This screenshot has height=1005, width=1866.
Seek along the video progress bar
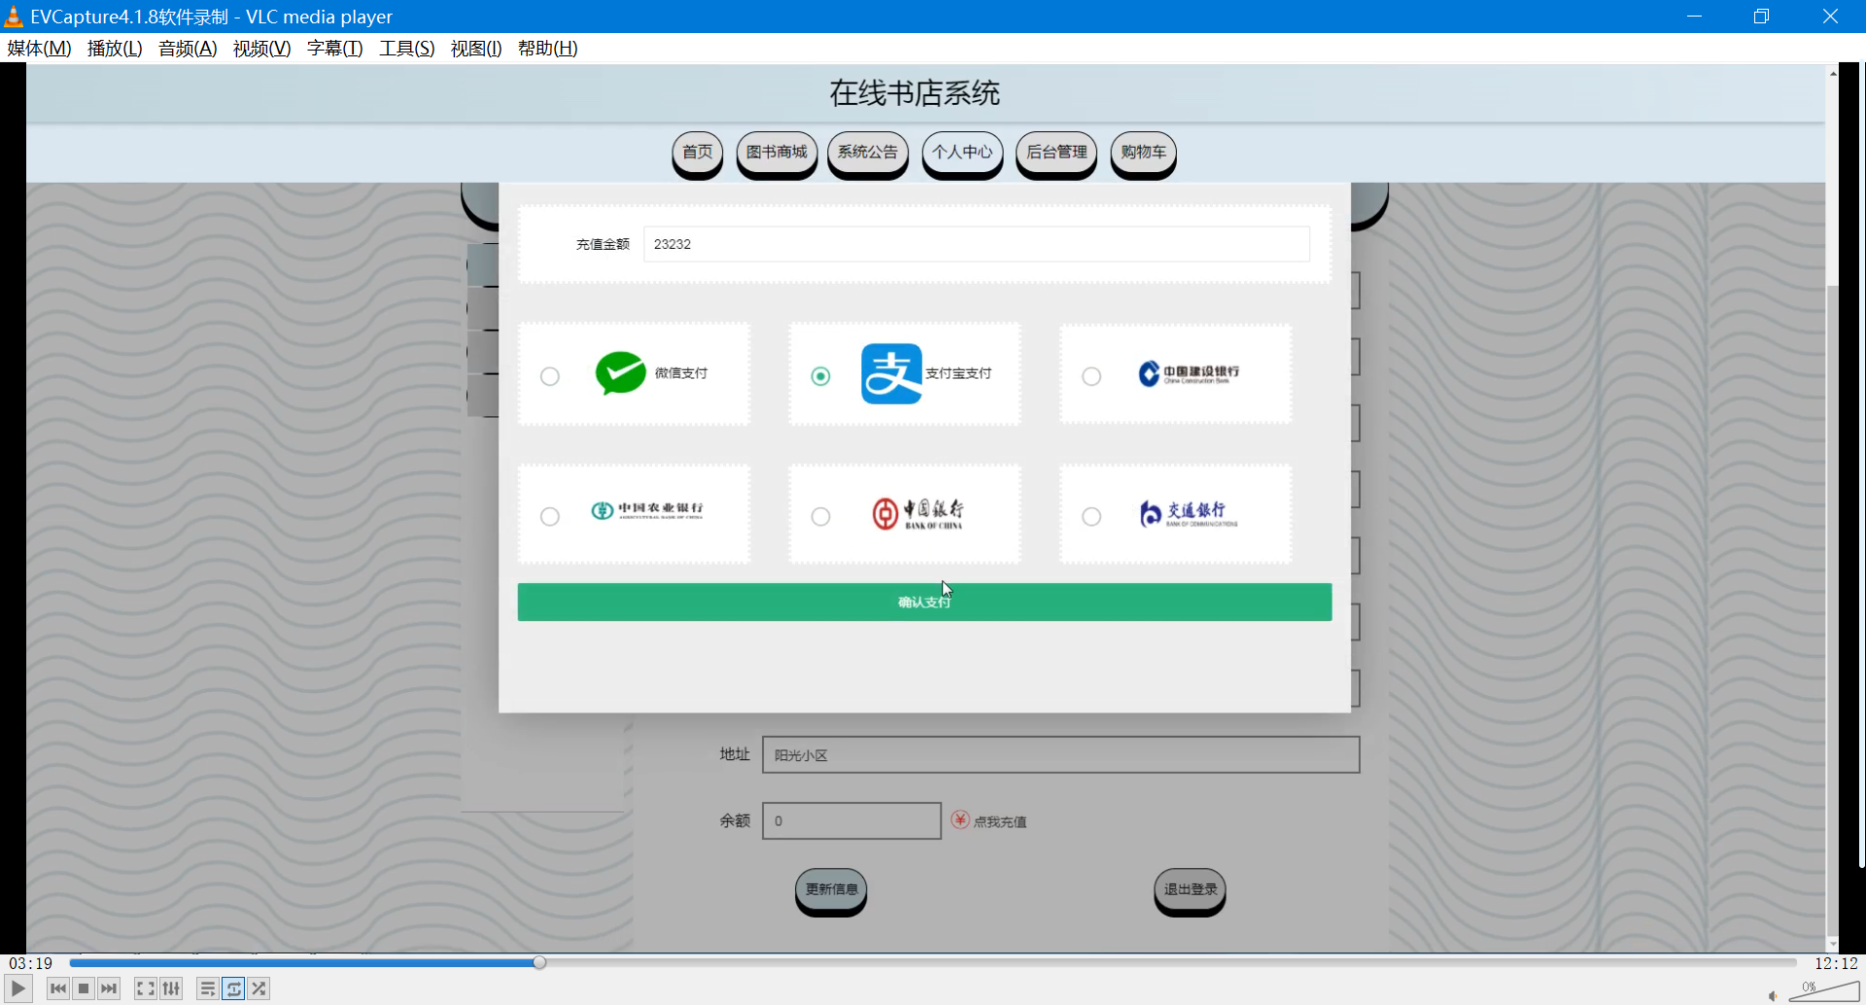click(x=933, y=962)
